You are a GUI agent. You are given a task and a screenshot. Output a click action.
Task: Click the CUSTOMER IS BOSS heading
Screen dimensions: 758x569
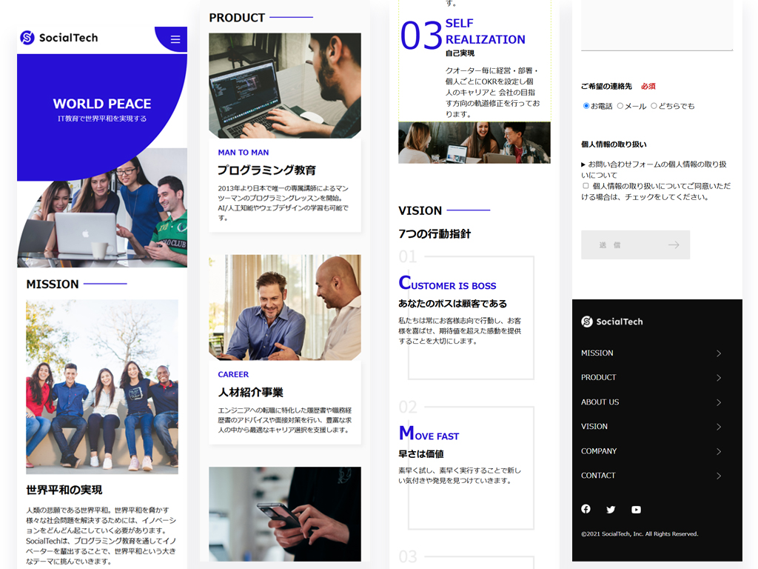click(447, 282)
